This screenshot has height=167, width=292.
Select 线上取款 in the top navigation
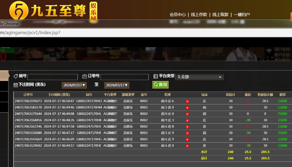point(220,14)
